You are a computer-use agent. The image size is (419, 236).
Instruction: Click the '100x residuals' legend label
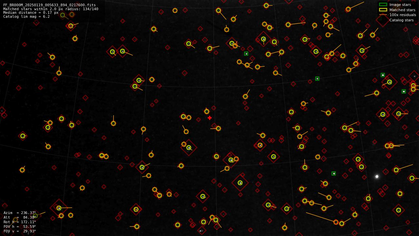pos(403,15)
